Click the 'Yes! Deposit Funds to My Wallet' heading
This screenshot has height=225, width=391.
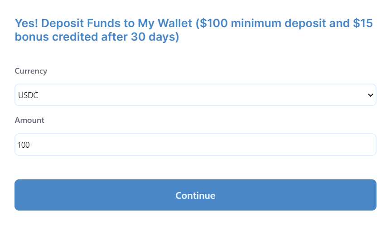click(103, 23)
